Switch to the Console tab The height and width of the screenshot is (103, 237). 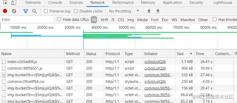(55, 3)
